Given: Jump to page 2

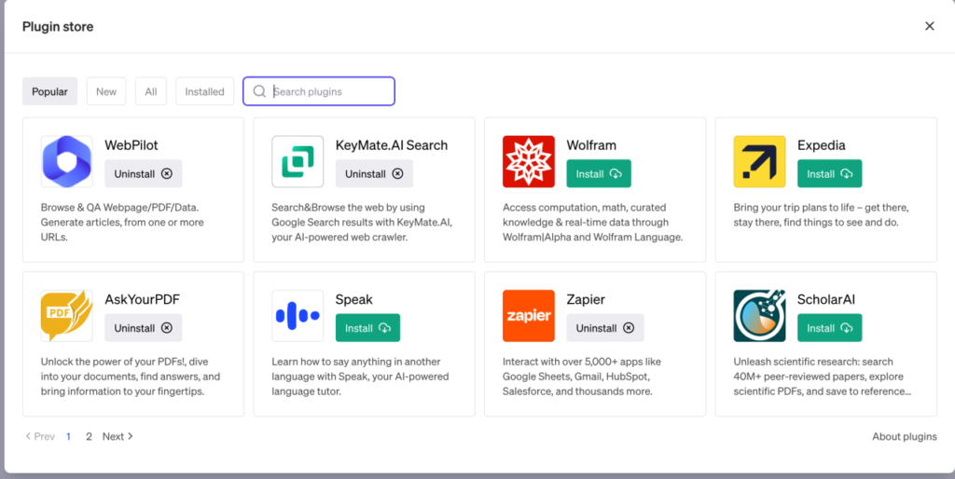Looking at the screenshot, I should pos(89,436).
